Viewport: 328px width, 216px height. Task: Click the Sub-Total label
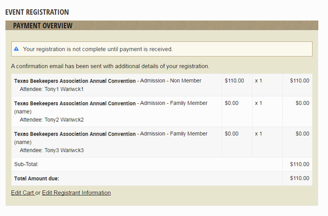(x=26, y=164)
